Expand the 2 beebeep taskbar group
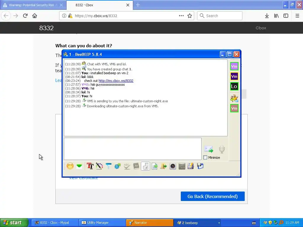 [197, 223]
